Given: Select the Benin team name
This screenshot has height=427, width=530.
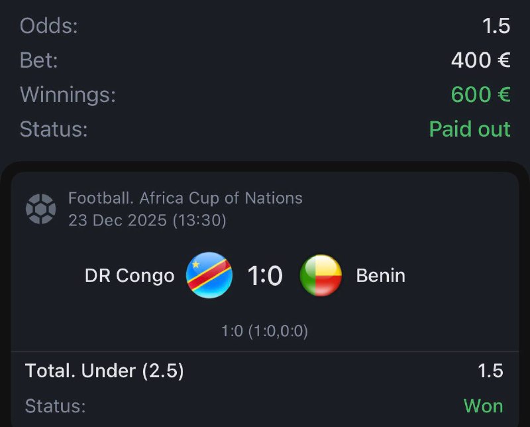Looking at the screenshot, I should click(x=380, y=275).
